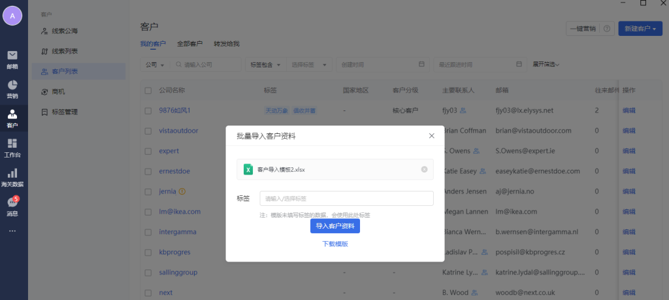Click the 下载模版 link

(x=334, y=244)
